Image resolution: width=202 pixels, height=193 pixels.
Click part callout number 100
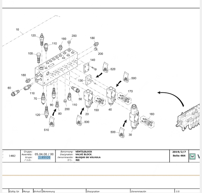pos(30,53)
